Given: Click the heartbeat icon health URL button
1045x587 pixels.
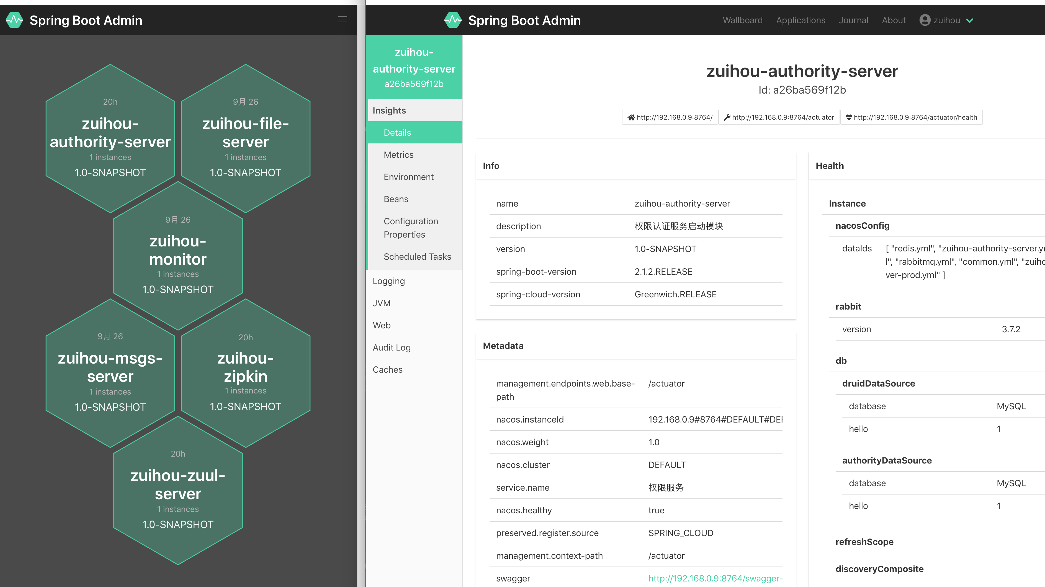Looking at the screenshot, I should (x=911, y=117).
